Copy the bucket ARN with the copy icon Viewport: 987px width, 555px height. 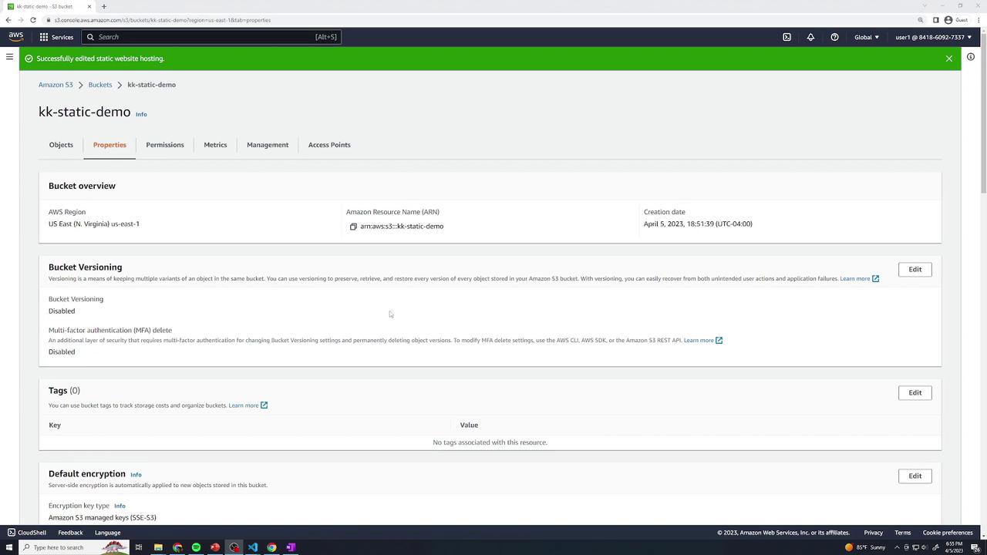coord(353,227)
